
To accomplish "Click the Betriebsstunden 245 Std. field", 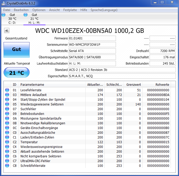I will pos(163,63).
